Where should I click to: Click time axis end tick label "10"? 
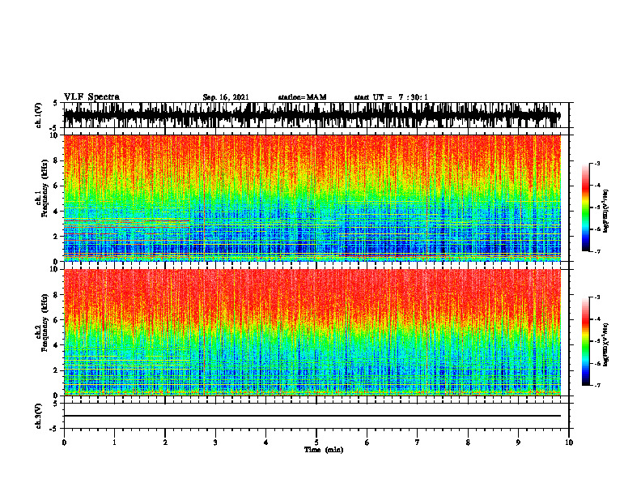[x=569, y=443]
